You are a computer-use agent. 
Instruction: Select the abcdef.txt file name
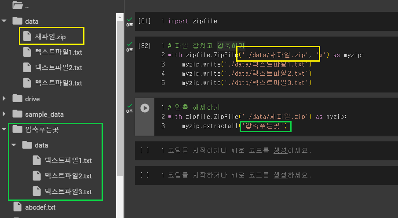coord(40,207)
